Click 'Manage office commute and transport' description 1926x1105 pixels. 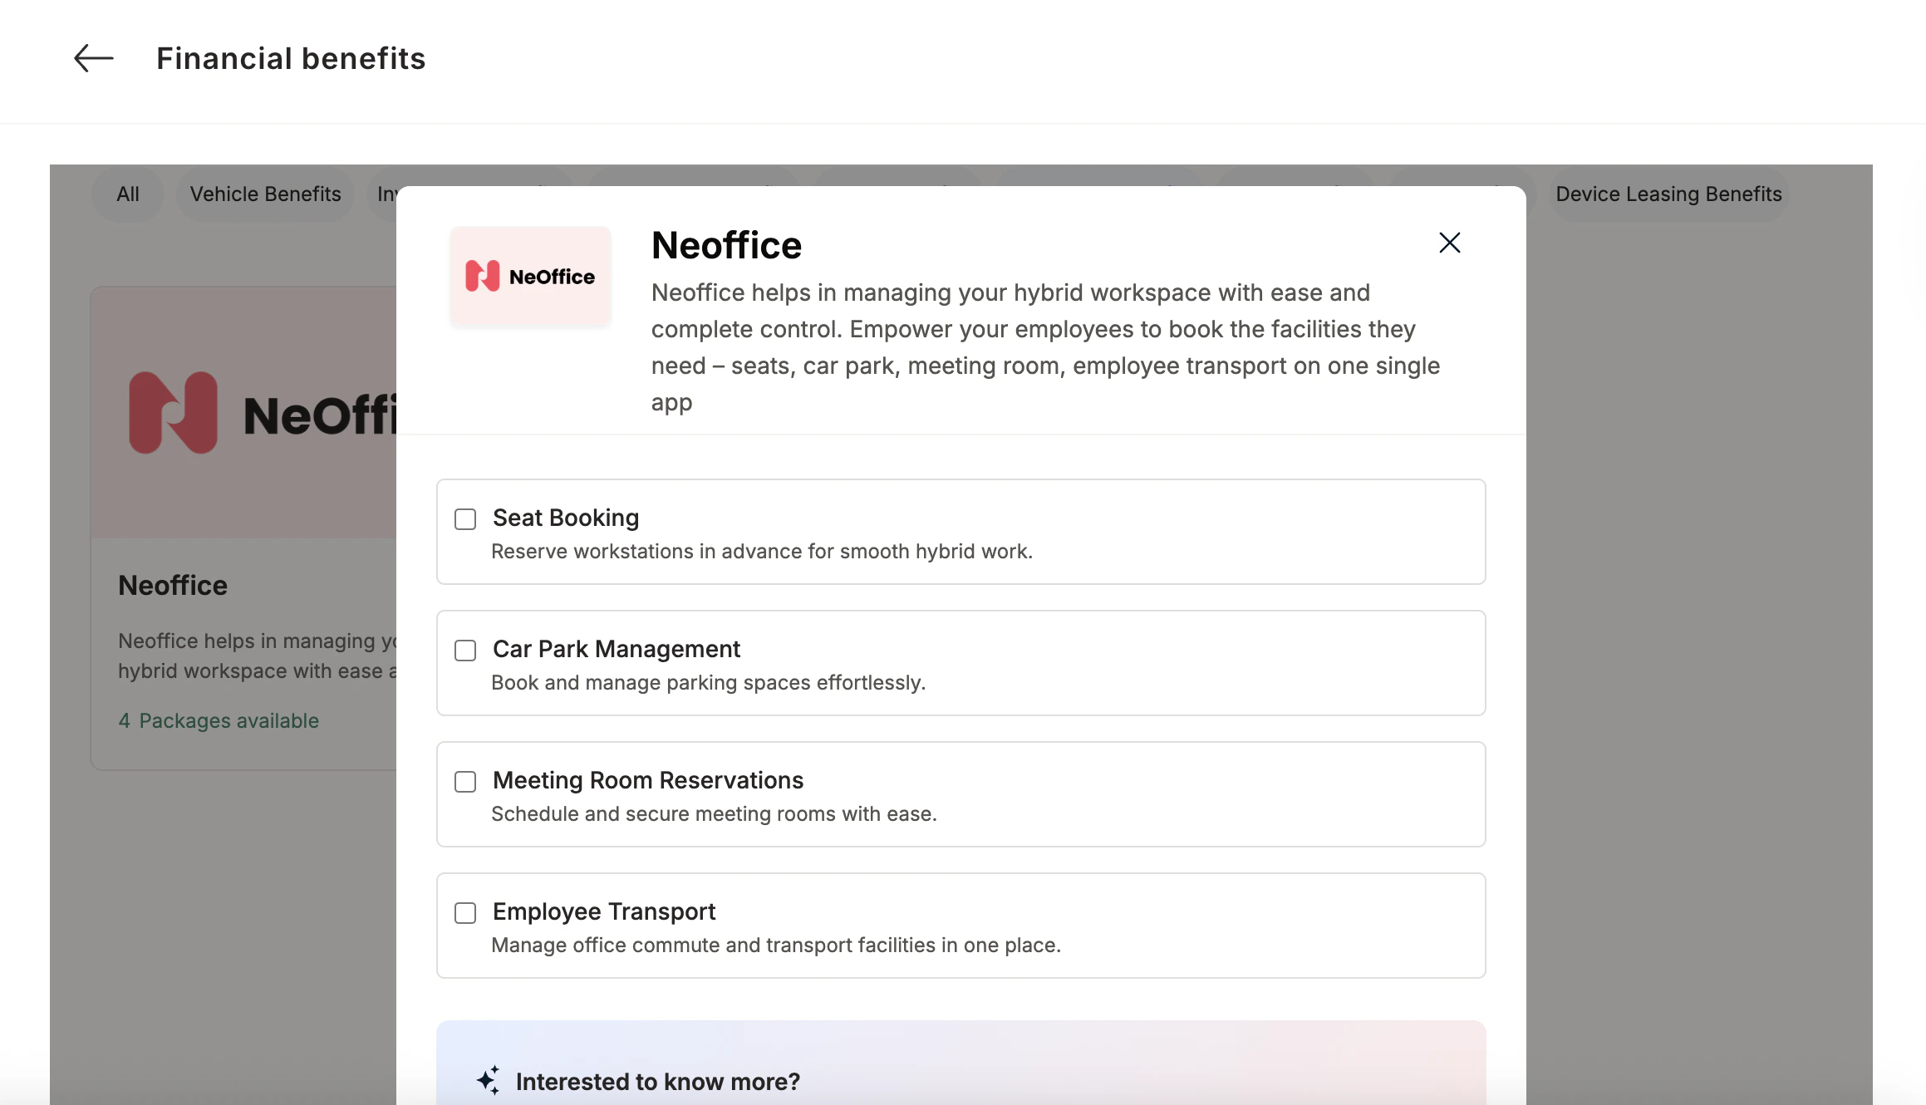(776, 945)
